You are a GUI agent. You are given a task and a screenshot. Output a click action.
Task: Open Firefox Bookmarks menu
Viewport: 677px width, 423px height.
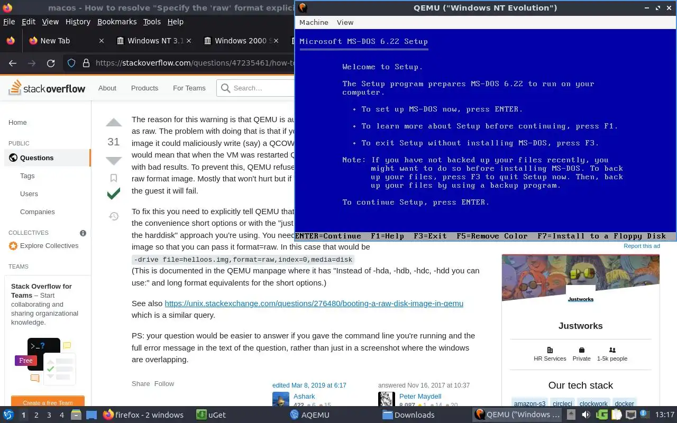(x=117, y=22)
